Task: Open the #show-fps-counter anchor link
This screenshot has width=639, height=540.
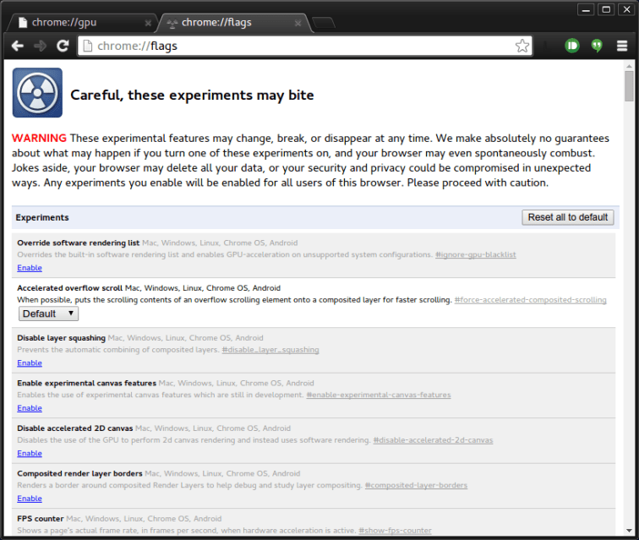Action: pyautogui.click(x=395, y=531)
